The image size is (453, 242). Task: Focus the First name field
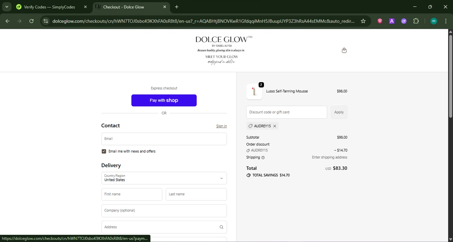tap(132, 194)
